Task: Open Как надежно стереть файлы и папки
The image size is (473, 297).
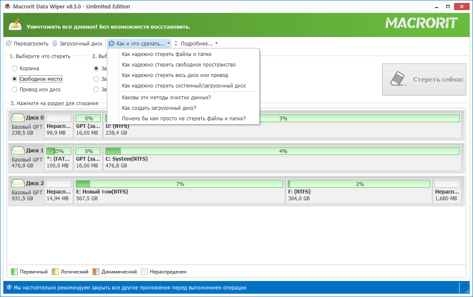Action: coord(166,54)
